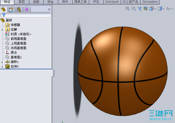Screen dimensions: 175x123
Task: Open the 办公室产品 tab
Action: [130, 2]
